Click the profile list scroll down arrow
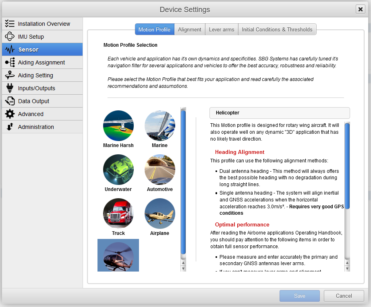 (183, 269)
